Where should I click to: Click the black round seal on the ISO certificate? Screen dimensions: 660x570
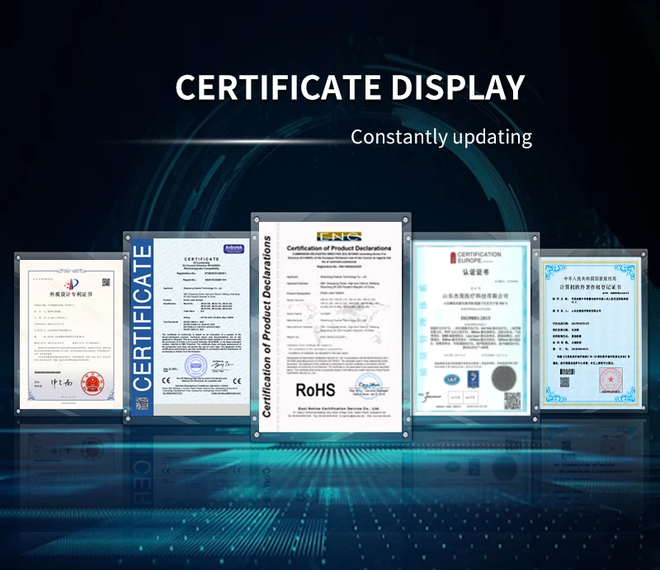[504, 378]
